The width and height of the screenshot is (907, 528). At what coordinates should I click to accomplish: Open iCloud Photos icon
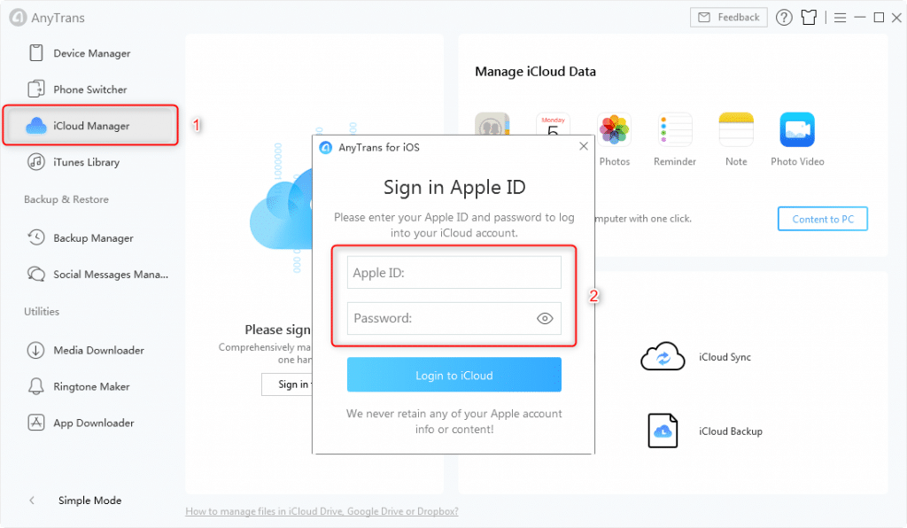click(615, 129)
